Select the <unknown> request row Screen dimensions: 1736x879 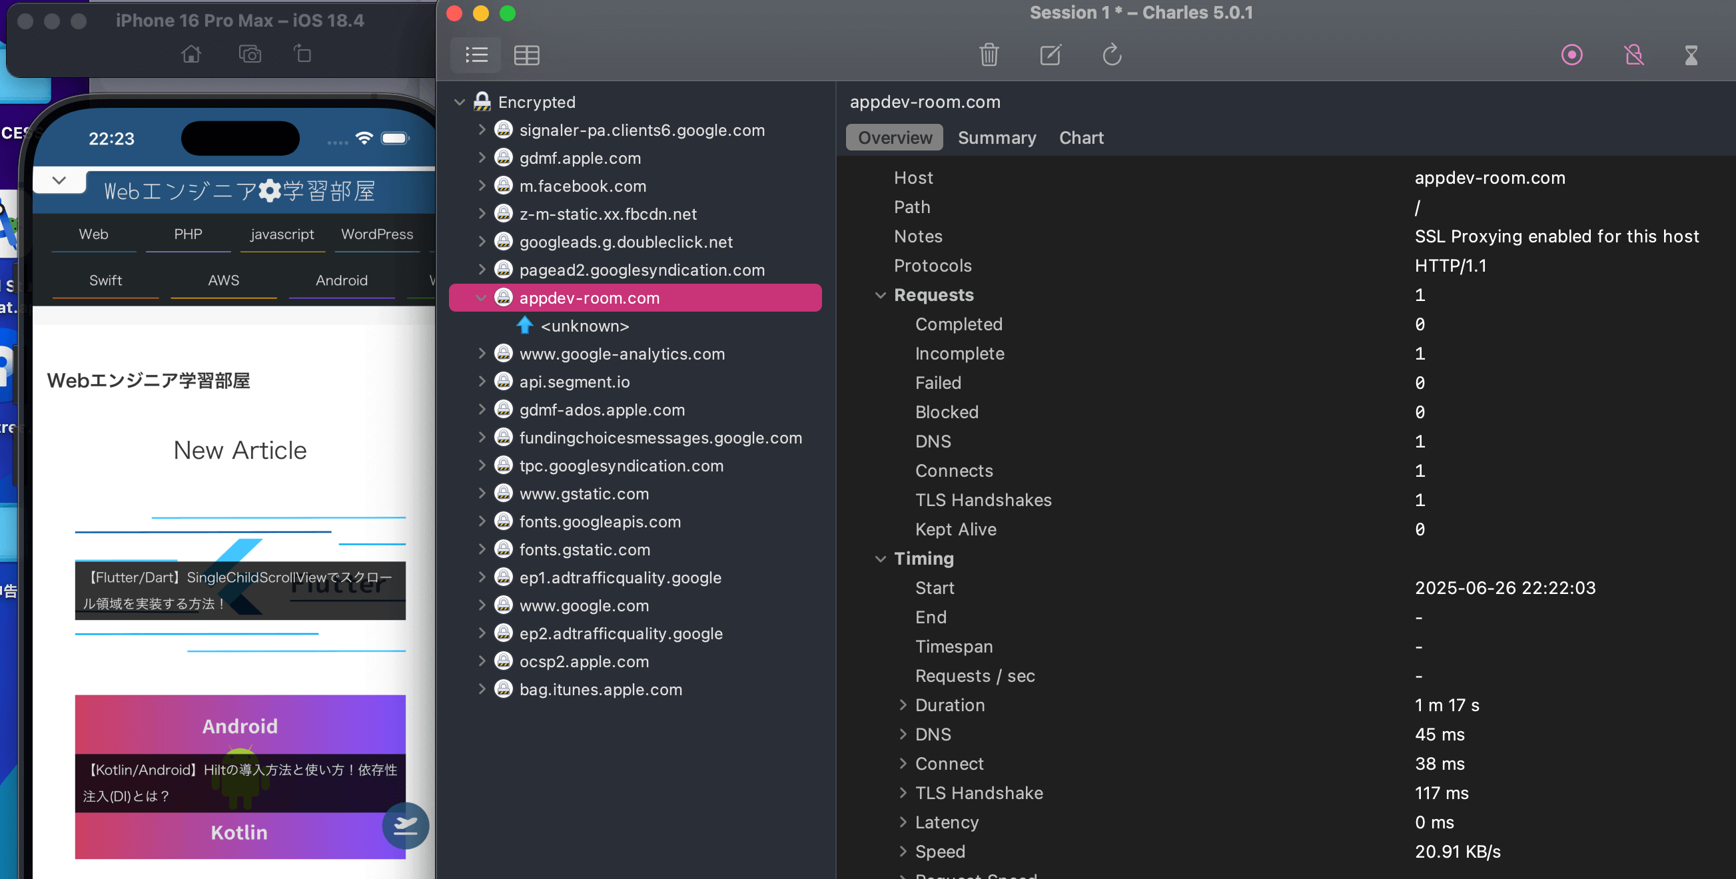(x=584, y=326)
